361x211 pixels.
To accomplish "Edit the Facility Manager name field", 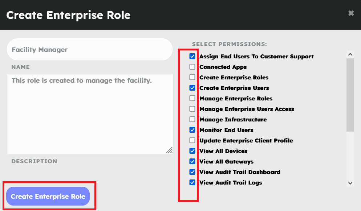I will coord(89,50).
